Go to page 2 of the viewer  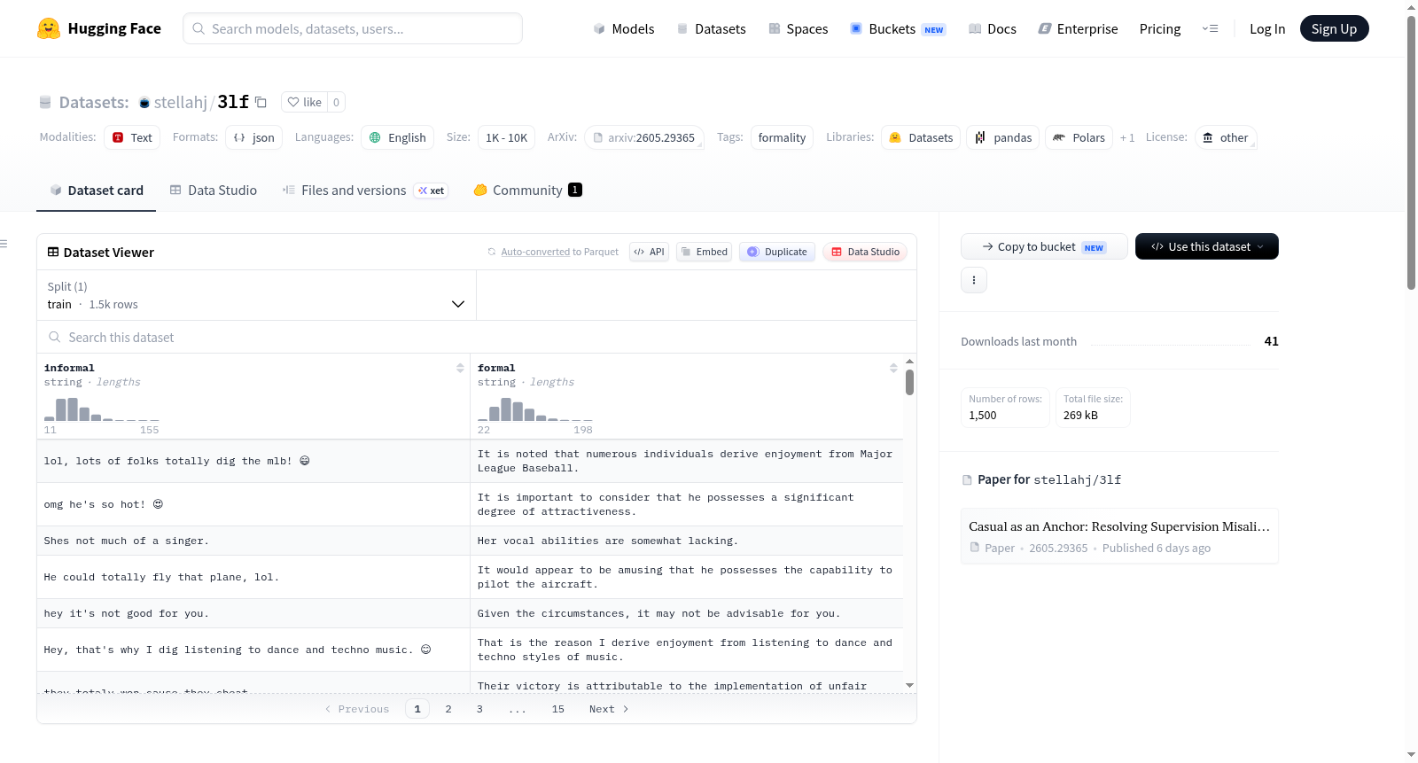(x=448, y=709)
